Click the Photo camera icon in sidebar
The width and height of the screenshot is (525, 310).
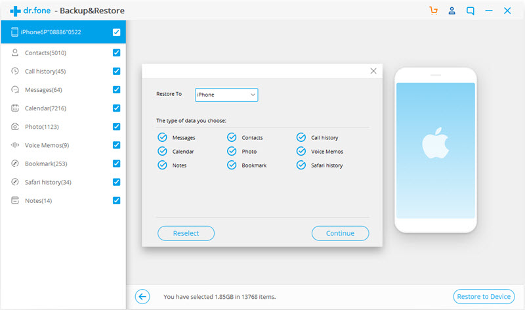click(15, 126)
